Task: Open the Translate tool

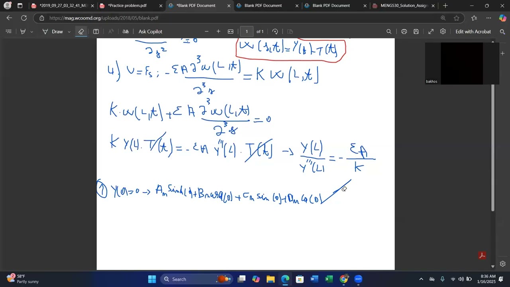Action: coord(126,31)
